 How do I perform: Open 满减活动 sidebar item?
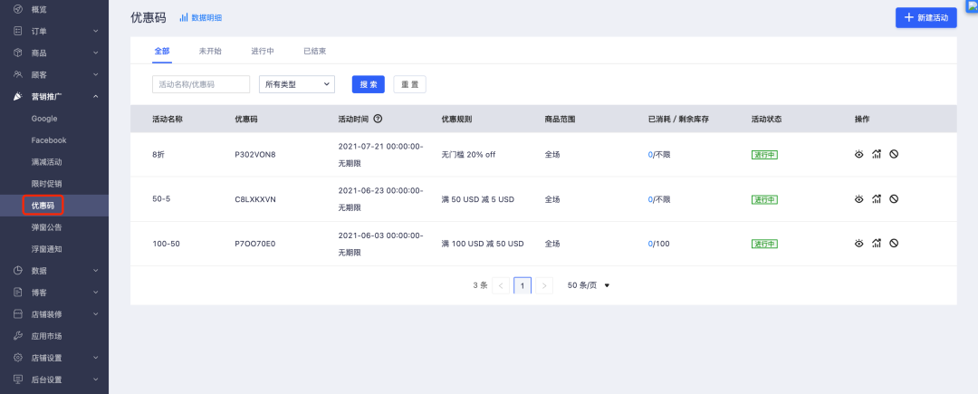(x=47, y=162)
